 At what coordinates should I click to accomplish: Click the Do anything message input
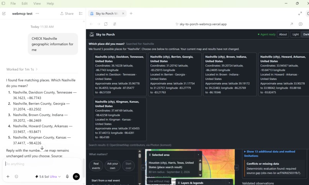[42, 164]
